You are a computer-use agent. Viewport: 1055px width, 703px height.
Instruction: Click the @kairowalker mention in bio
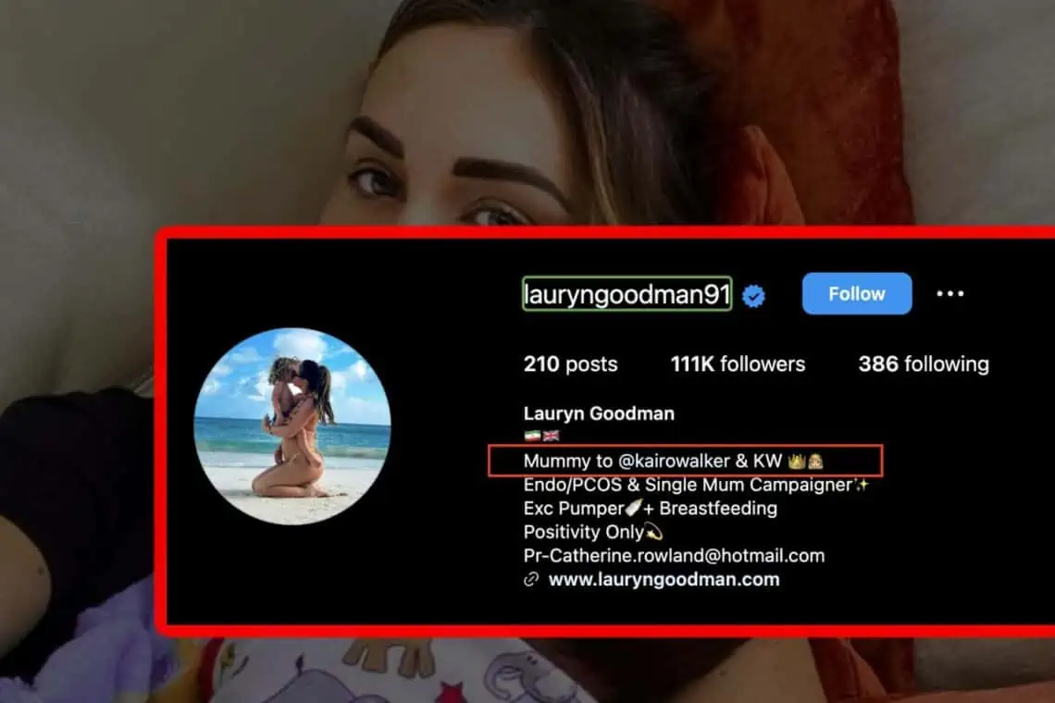(674, 461)
